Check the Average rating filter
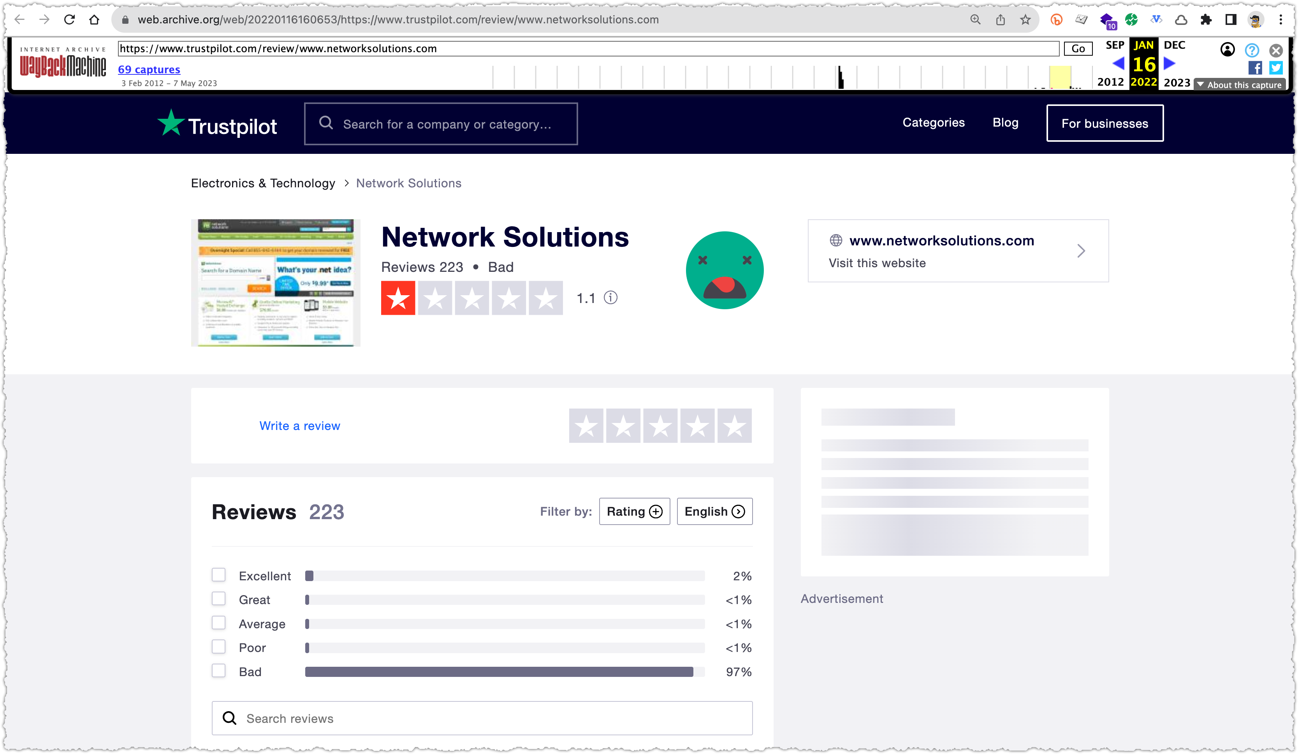This screenshot has width=1298, height=754. click(218, 623)
